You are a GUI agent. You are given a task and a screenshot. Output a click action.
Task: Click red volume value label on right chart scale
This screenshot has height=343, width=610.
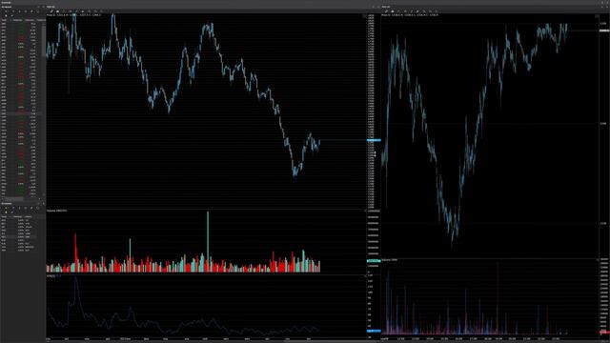[604, 332]
